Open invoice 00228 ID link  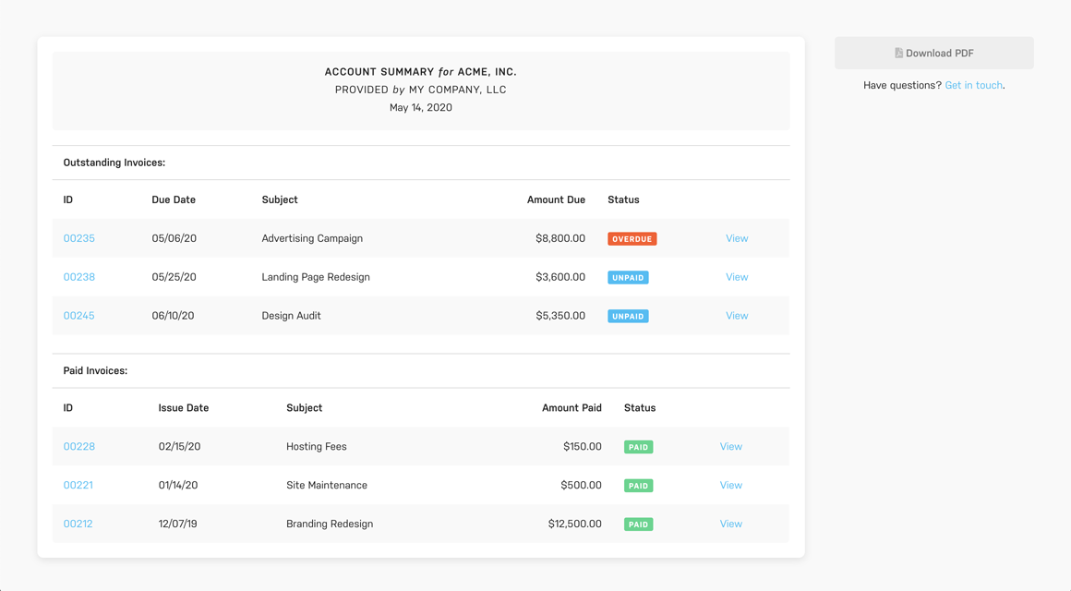click(x=79, y=447)
